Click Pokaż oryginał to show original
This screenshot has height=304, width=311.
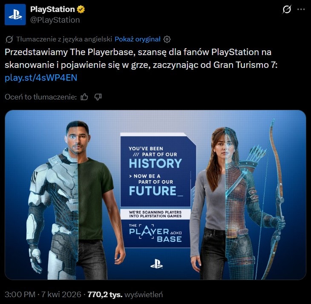[x=138, y=39]
